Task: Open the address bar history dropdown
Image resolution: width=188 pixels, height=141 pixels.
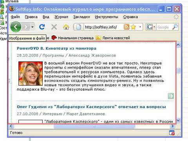Action: pyautogui.click(x=140, y=27)
